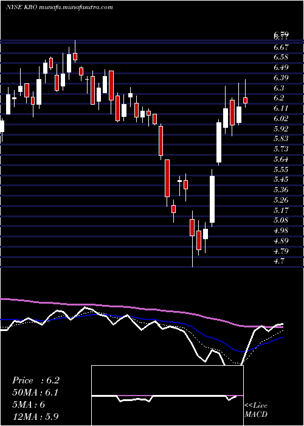The height and width of the screenshot is (426, 304).
Task: Click the NYSE KRO munafa.munafasutra.com header text
Action: 59,7
